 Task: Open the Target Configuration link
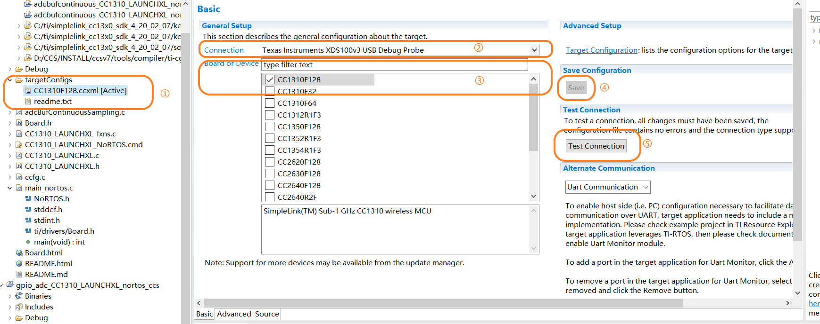pos(602,50)
